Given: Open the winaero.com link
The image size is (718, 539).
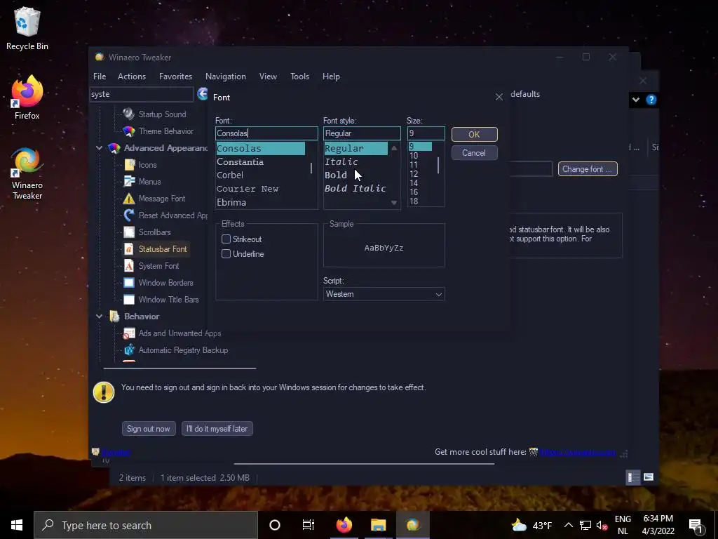Looking at the screenshot, I should 578,453.
